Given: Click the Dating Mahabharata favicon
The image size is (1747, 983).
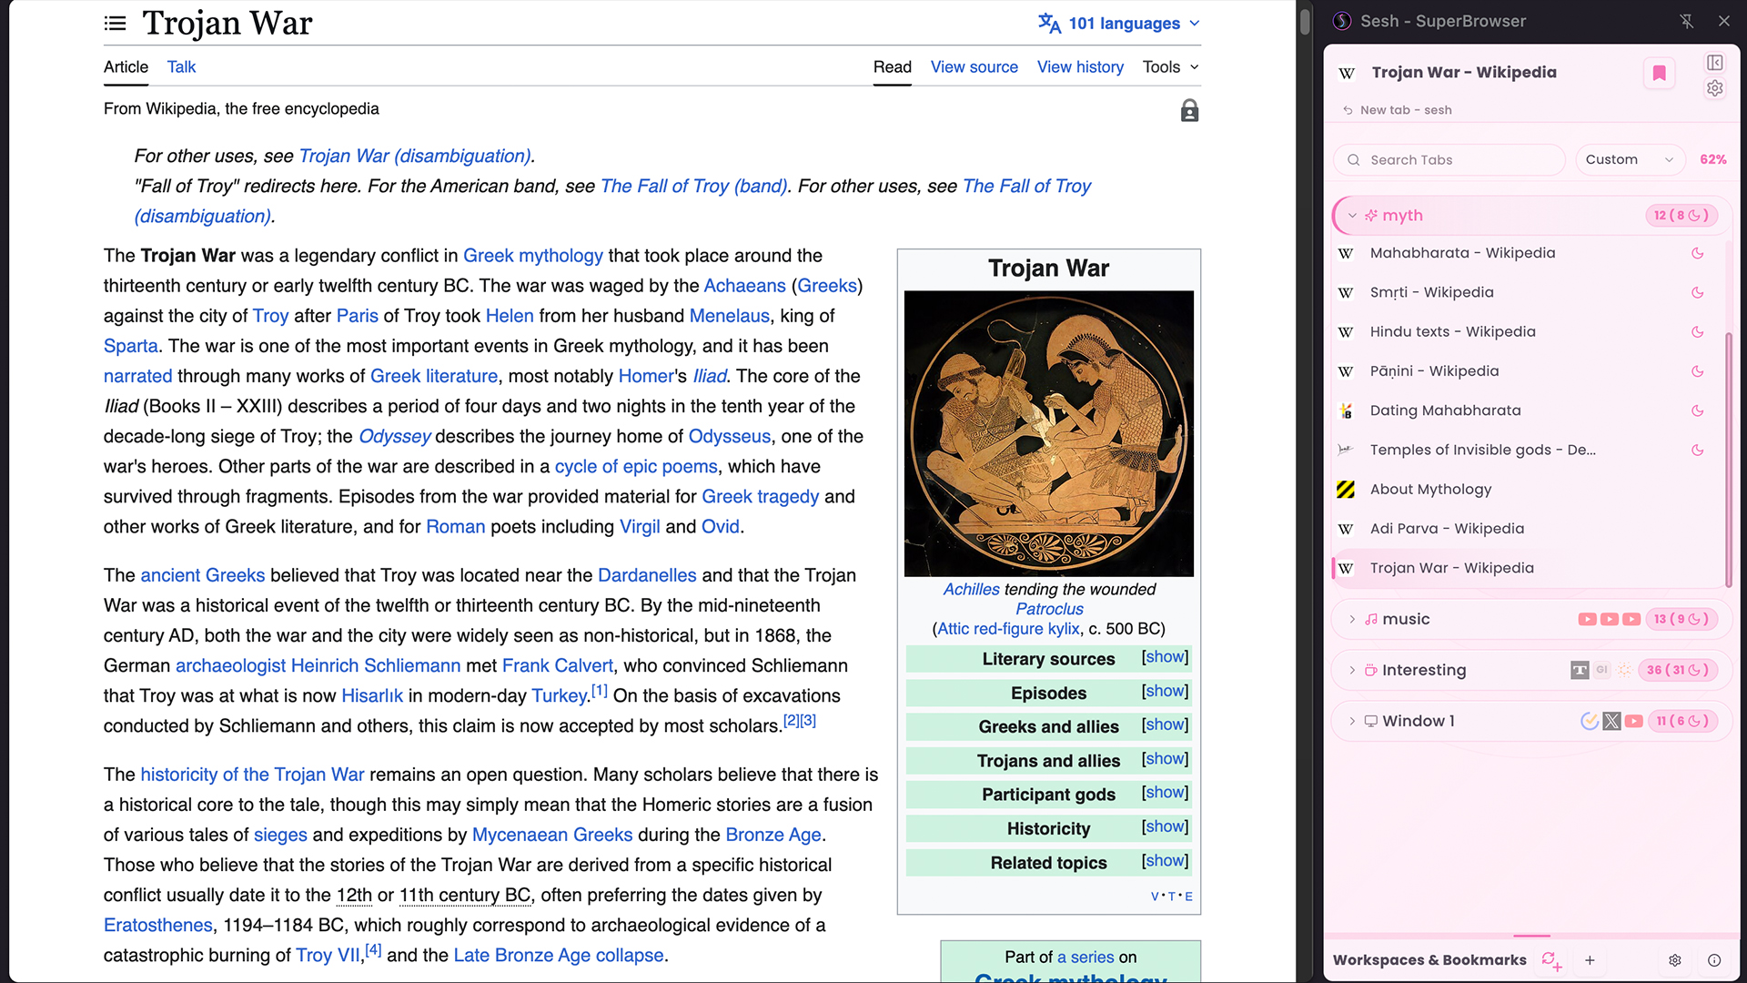Looking at the screenshot, I should (x=1346, y=410).
